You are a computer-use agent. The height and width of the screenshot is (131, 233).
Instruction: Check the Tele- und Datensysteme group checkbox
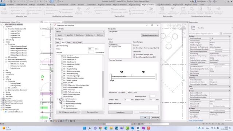pyautogui.click(x=60, y=99)
